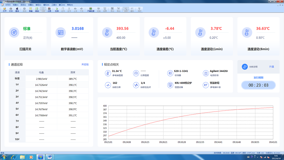Image resolution: width=284 pixels, height=160 pixels.
Task: Click the 恒温设备 KRJ-600 furnace icon
Action: [170, 85]
